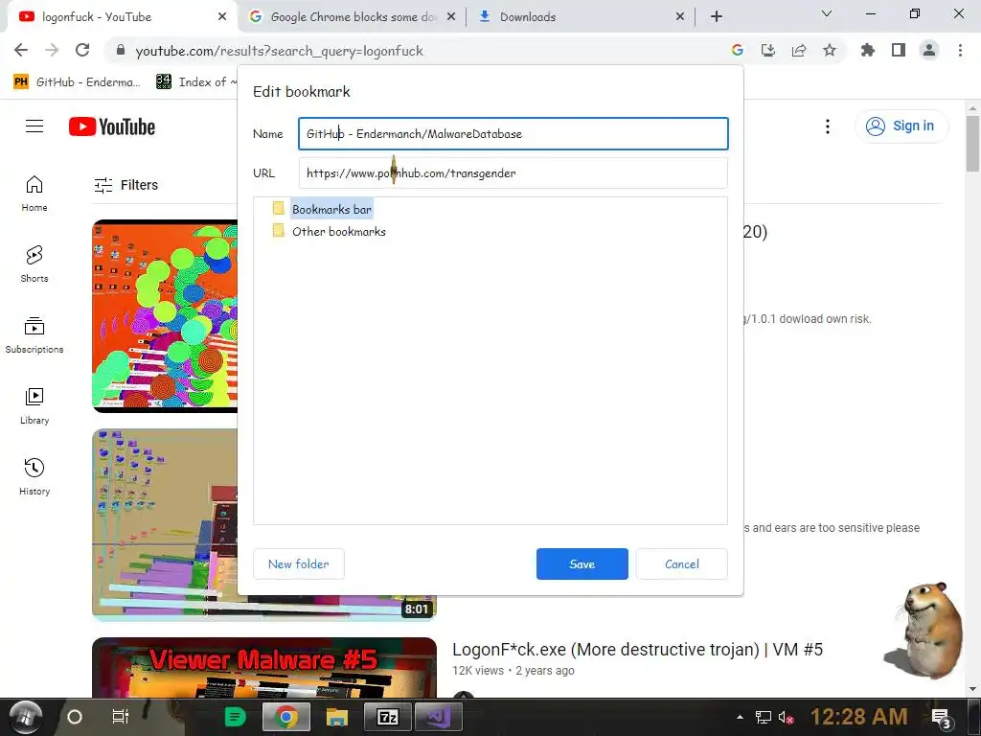Click the 12:28 AM taskbar clock
981x736 pixels.
coord(858,717)
